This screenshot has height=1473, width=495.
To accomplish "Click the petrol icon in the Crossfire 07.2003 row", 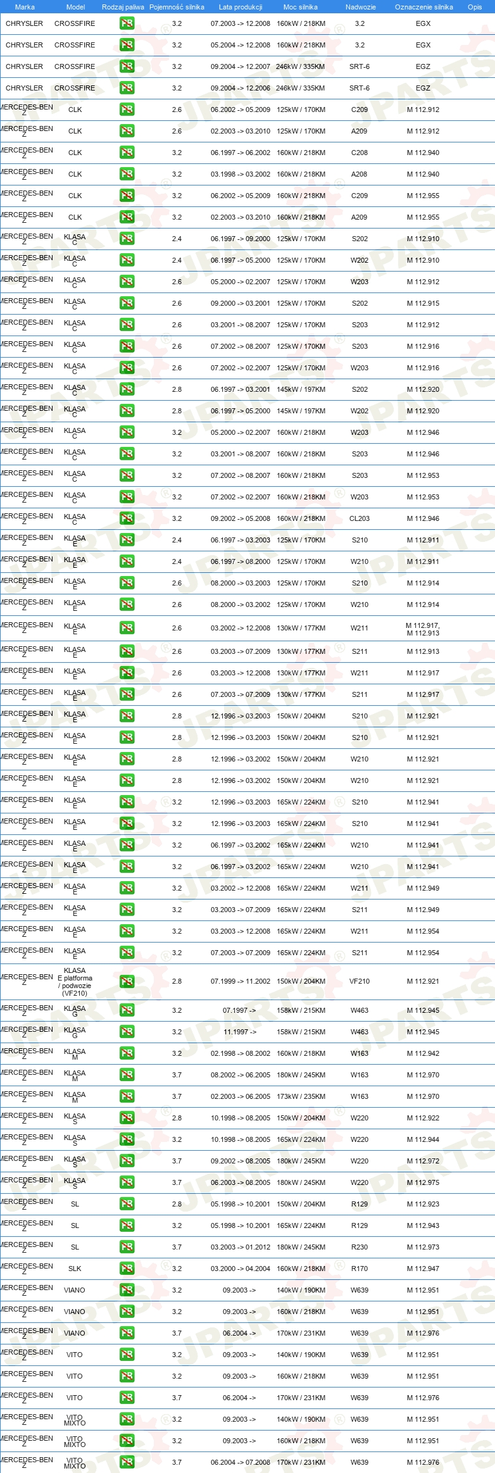I will coord(127,23).
